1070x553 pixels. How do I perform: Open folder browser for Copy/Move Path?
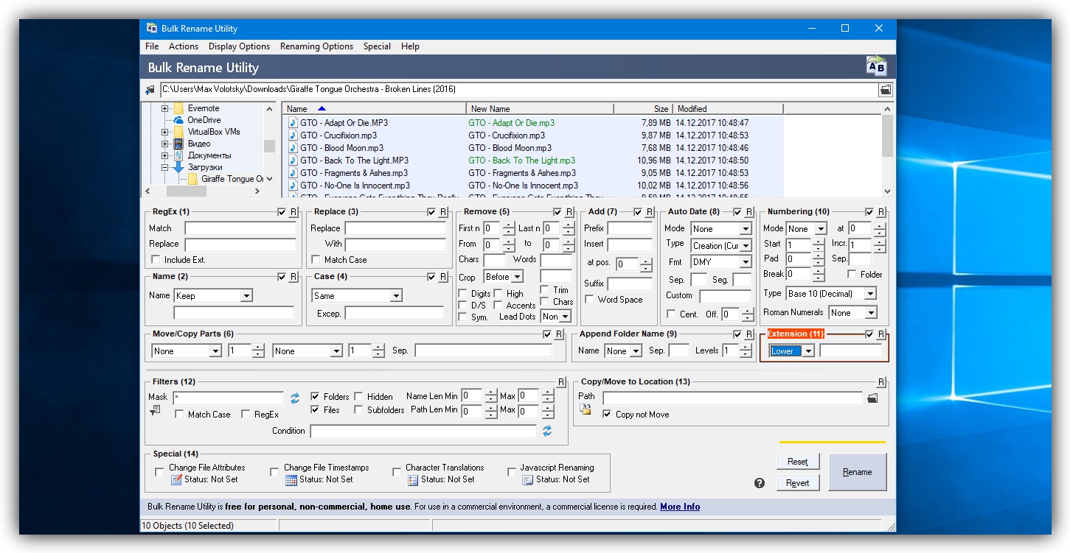(872, 398)
